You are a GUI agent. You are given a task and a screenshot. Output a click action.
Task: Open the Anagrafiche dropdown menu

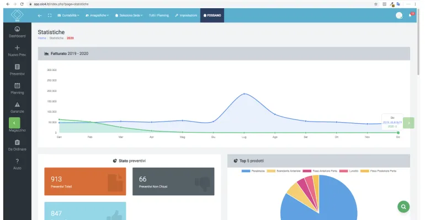point(97,15)
